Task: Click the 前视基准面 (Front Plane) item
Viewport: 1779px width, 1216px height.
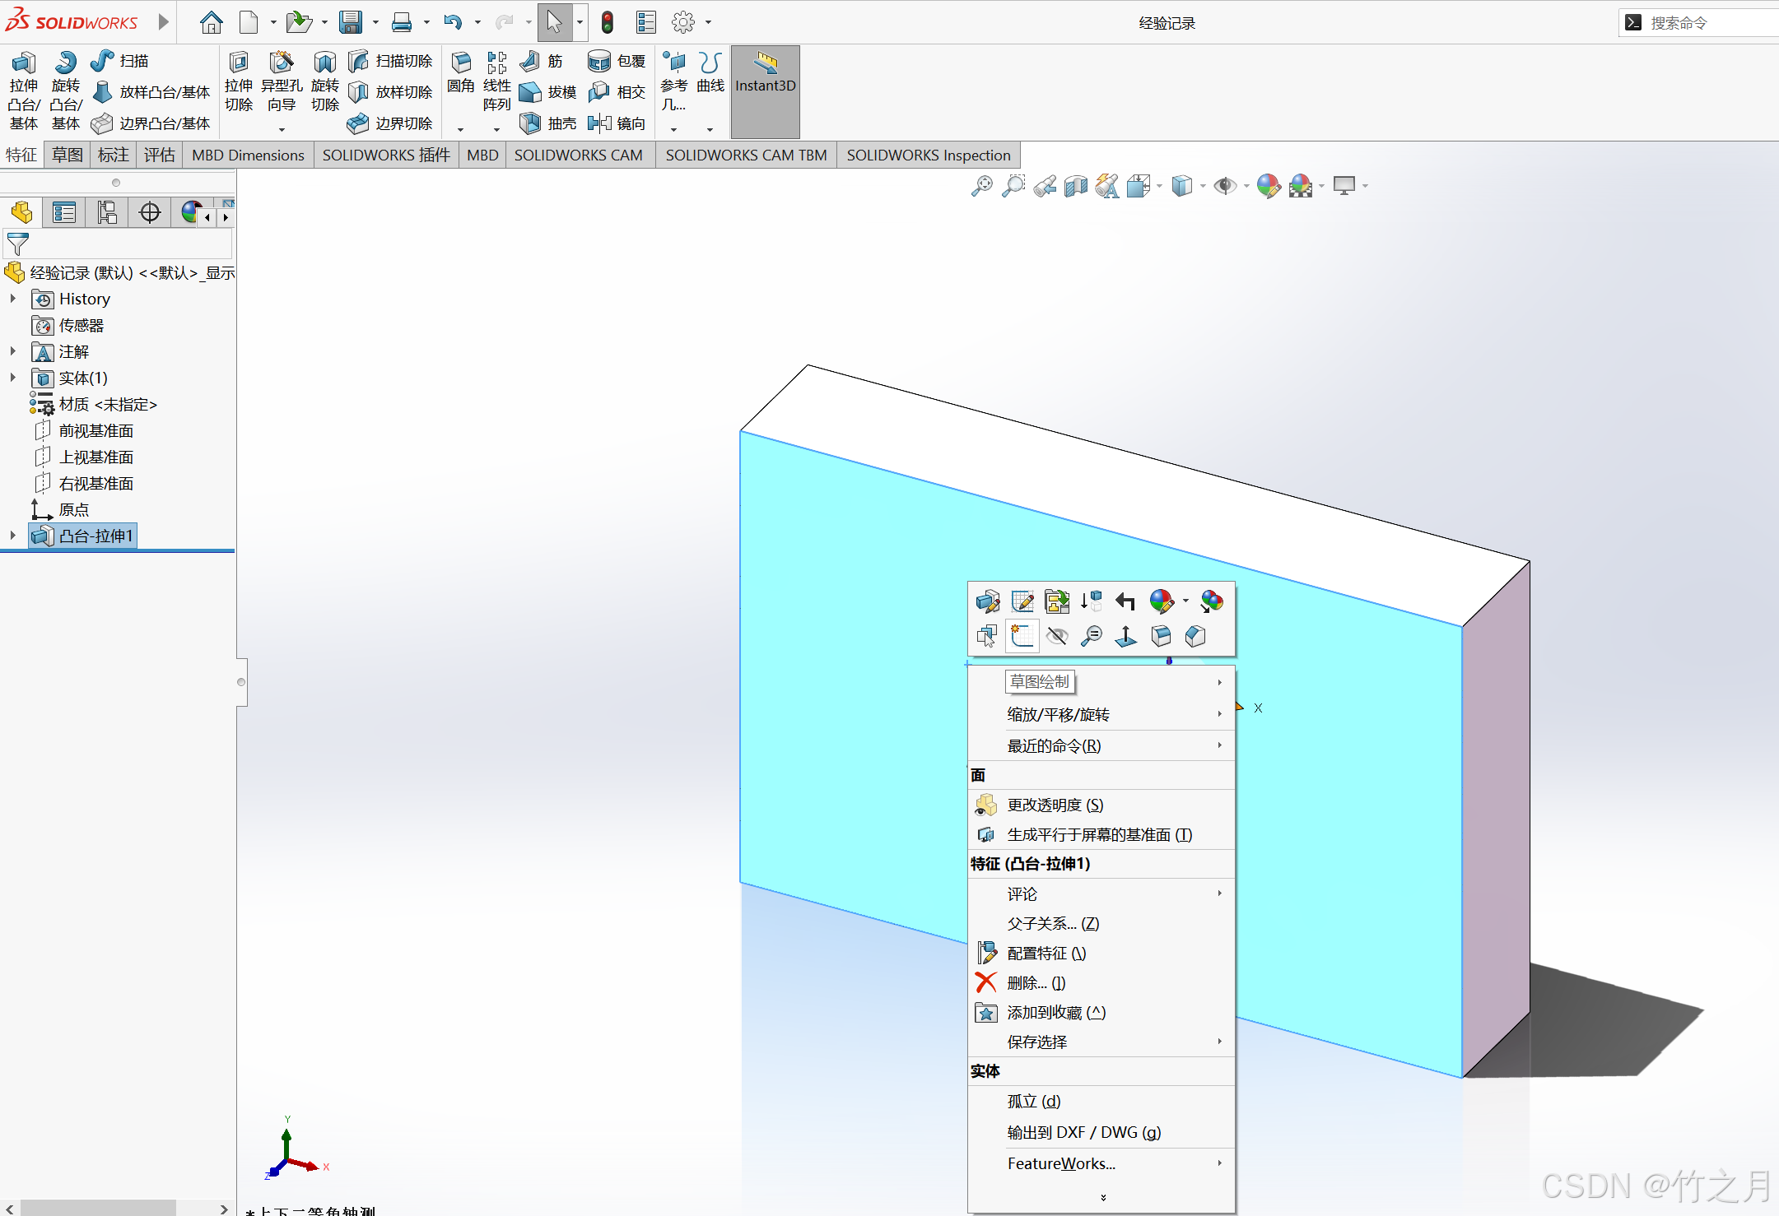Action: (95, 430)
